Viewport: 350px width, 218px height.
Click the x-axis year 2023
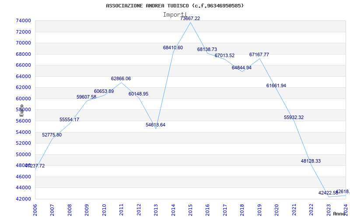point(329,210)
